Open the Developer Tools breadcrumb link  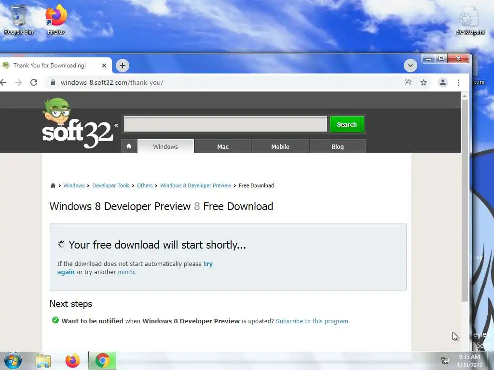(111, 185)
